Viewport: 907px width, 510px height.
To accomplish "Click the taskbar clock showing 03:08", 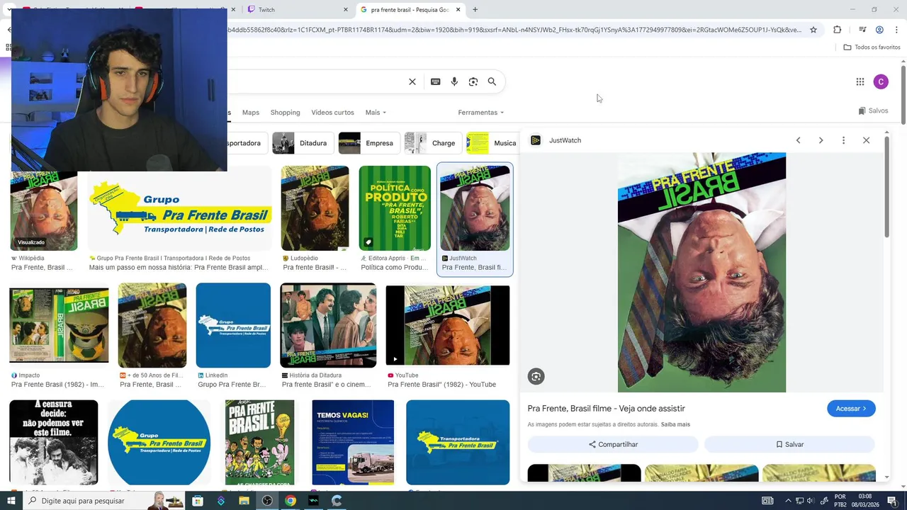I will click(865, 501).
